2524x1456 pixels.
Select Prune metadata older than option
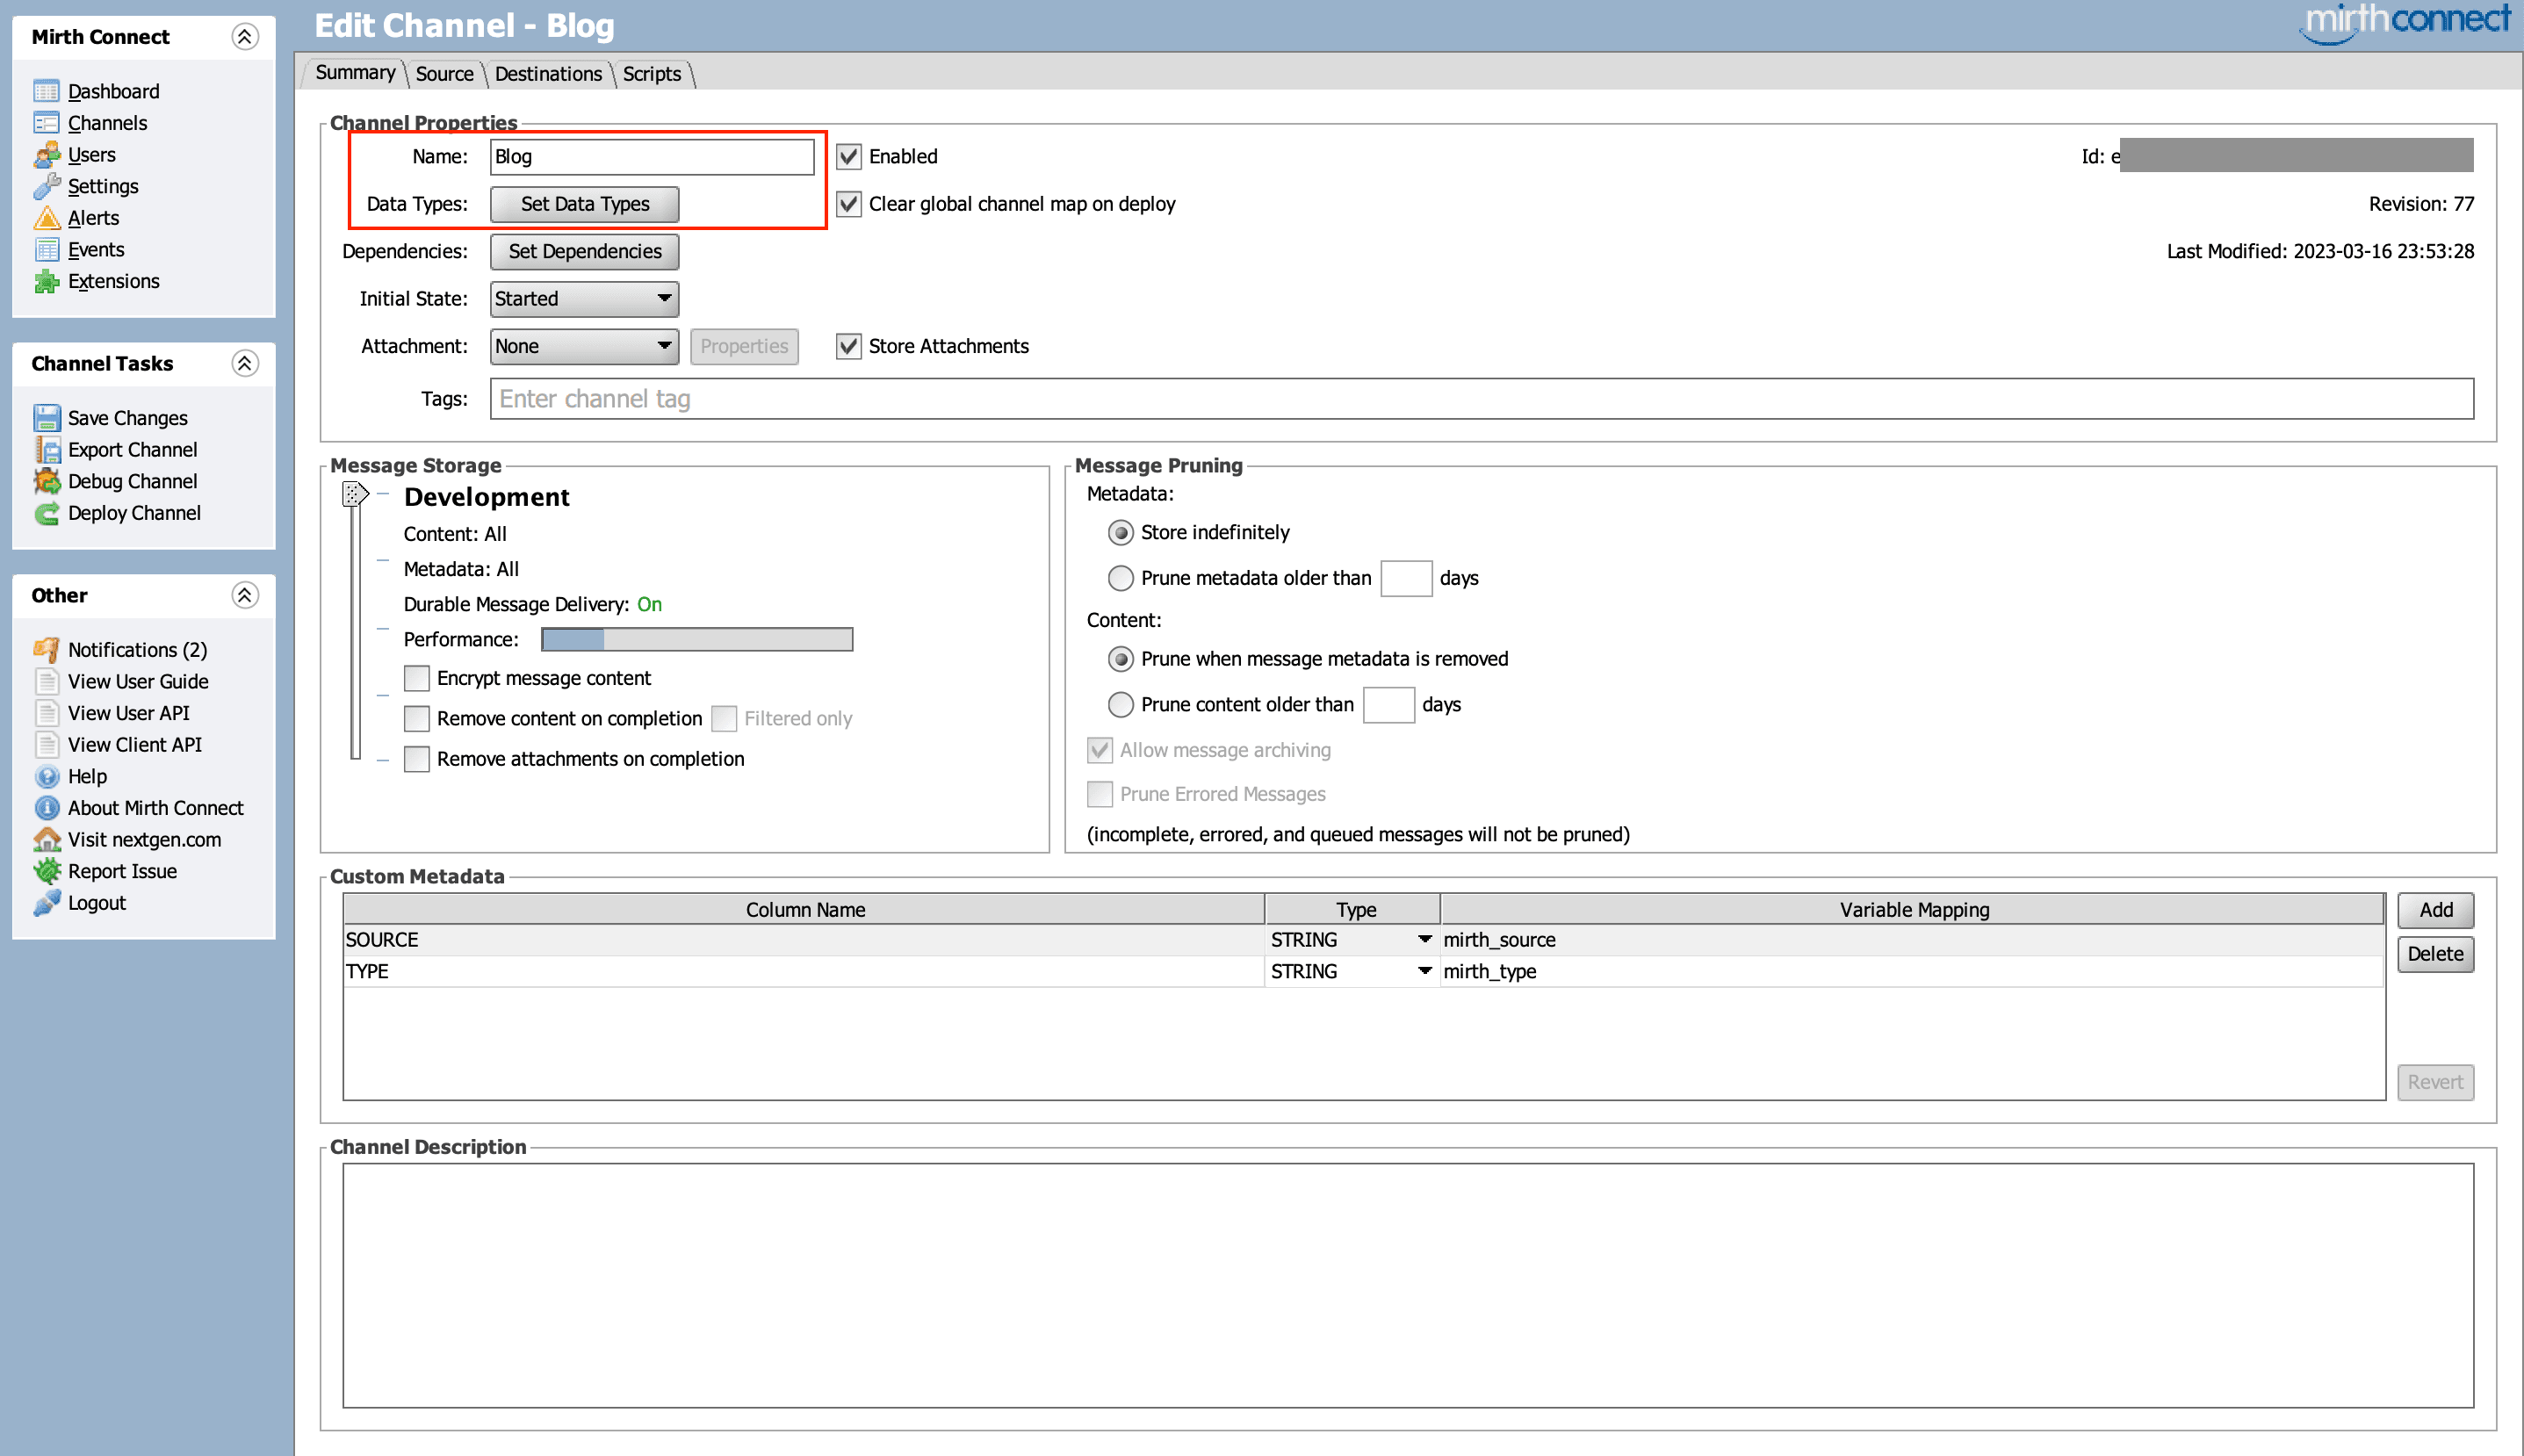[x=1121, y=578]
